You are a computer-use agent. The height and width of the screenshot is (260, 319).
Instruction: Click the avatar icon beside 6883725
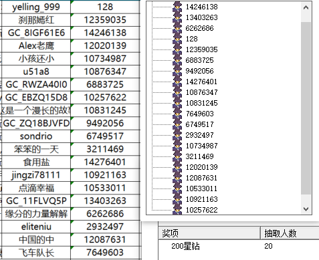point(177,60)
